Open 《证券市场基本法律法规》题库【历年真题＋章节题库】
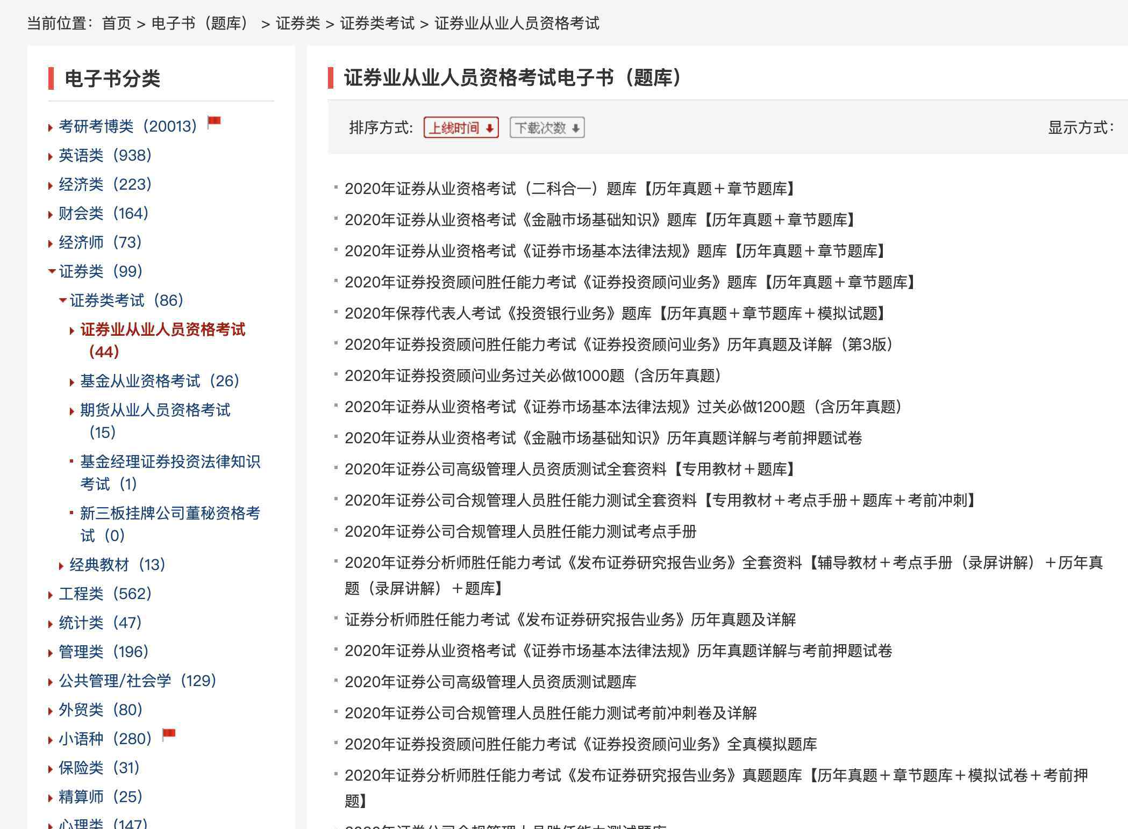This screenshot has width=1128, height=829. (616, 251)
